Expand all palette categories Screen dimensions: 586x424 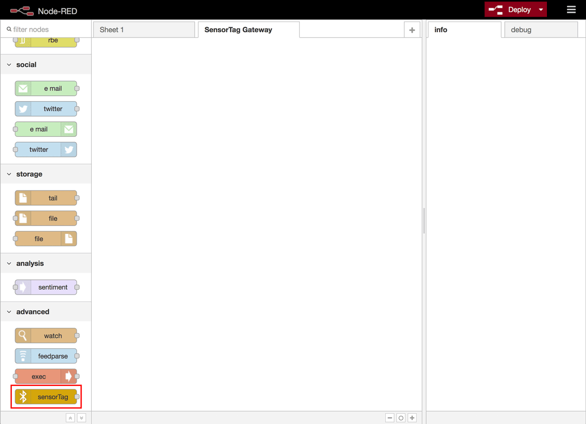pyautogui.click(x=82, y=418)
